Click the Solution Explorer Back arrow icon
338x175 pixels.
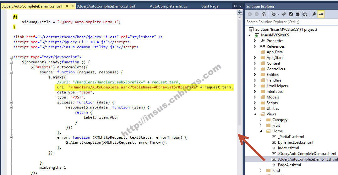pos(250,14)
